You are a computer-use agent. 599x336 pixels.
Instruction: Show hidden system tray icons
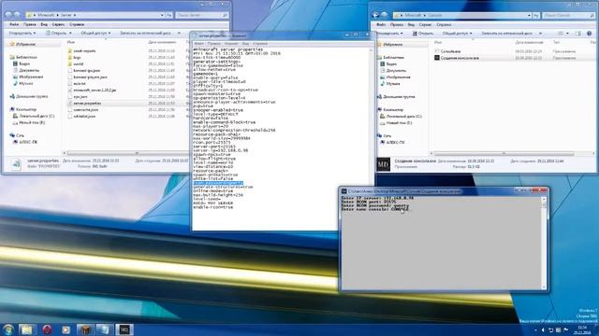point(535,329)
